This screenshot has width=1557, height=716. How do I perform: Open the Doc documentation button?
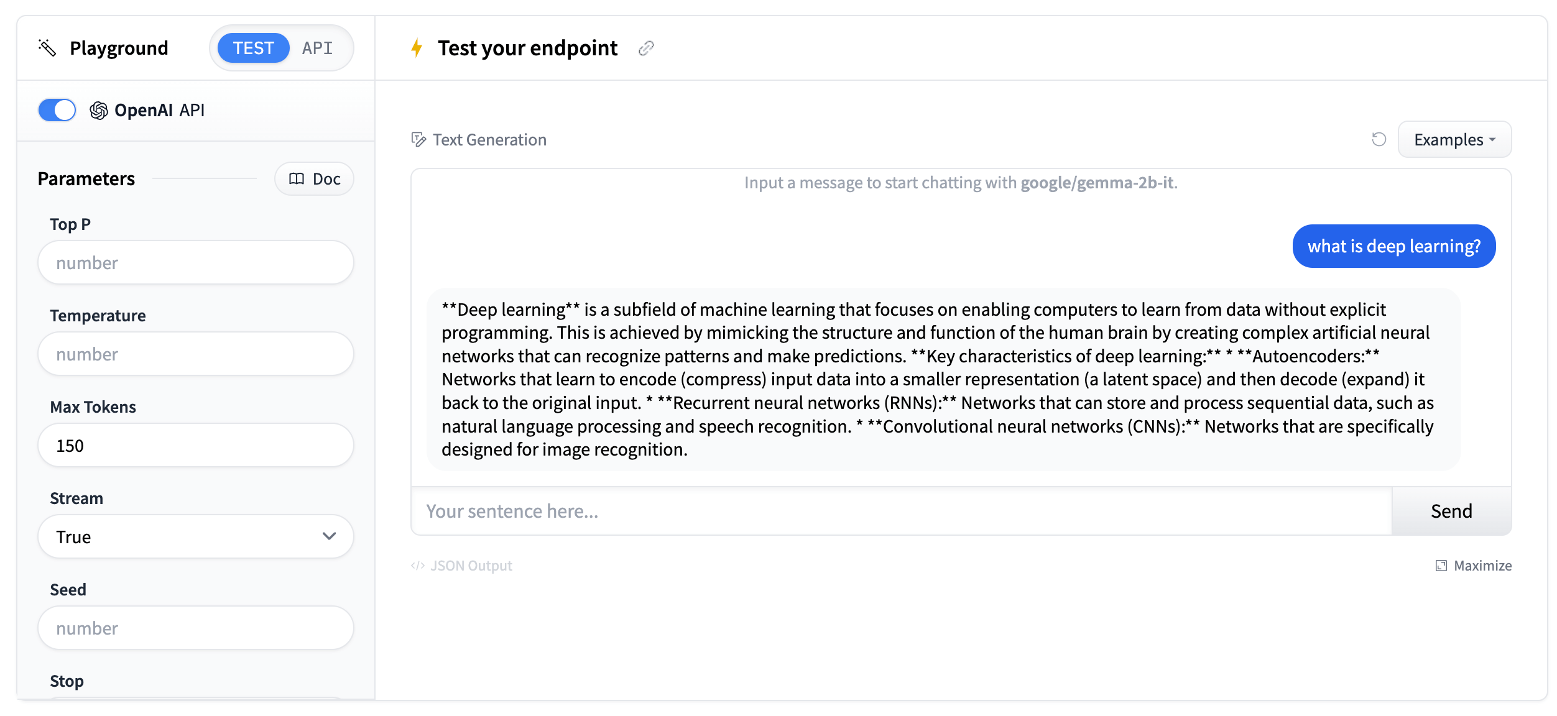313,178
